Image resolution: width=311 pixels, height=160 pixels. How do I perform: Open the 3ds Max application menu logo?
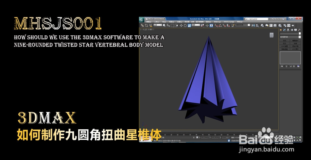142,20
